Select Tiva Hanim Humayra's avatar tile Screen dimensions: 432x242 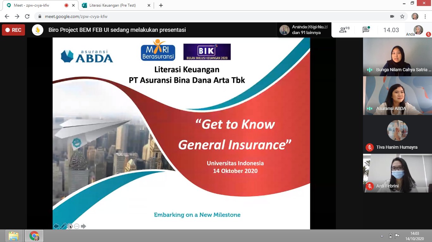[397, 135]
